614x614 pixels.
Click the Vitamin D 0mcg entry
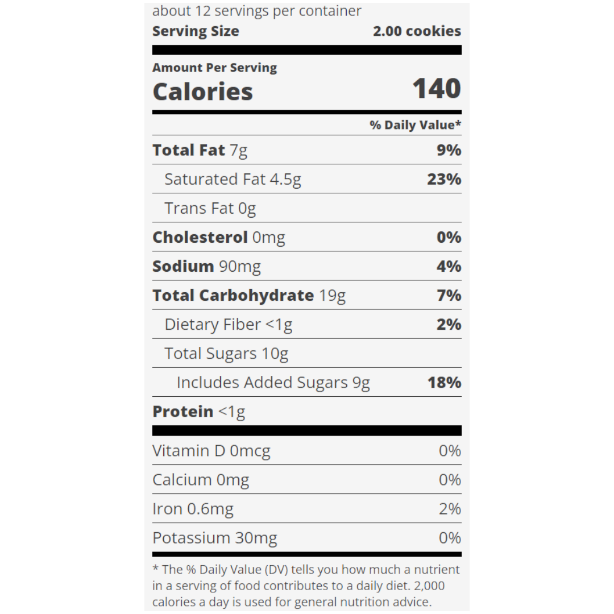(x=211, y=451)
